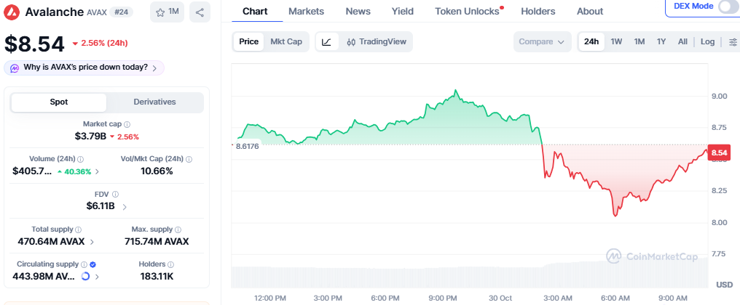Enable Log scale on chart
Viewport: 740px width, 305px height.
[x=707, y=41]
